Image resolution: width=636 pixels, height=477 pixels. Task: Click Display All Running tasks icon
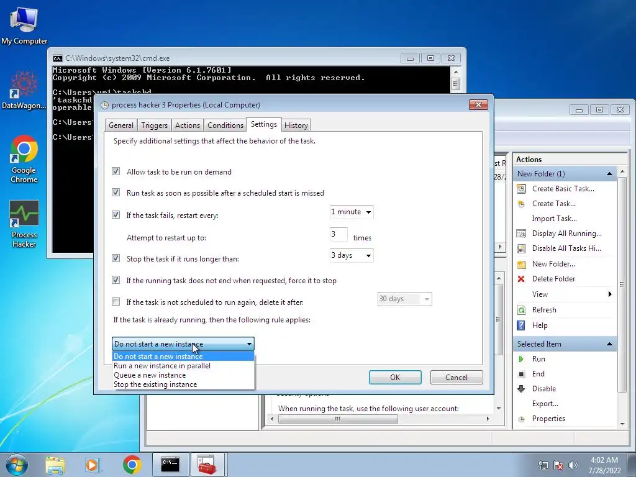[521, 234]
